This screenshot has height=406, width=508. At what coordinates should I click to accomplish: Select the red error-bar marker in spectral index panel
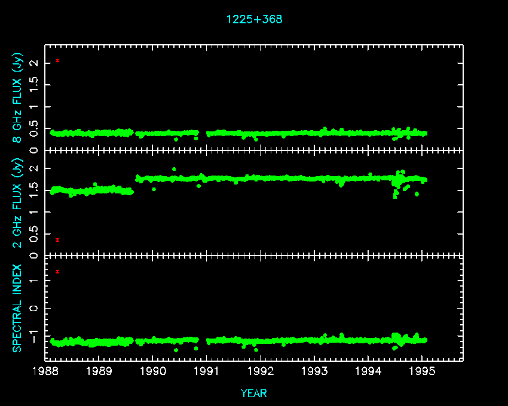click(57, 271)
